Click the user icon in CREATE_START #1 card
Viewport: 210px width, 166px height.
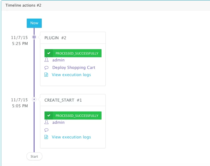pos(47,122)
